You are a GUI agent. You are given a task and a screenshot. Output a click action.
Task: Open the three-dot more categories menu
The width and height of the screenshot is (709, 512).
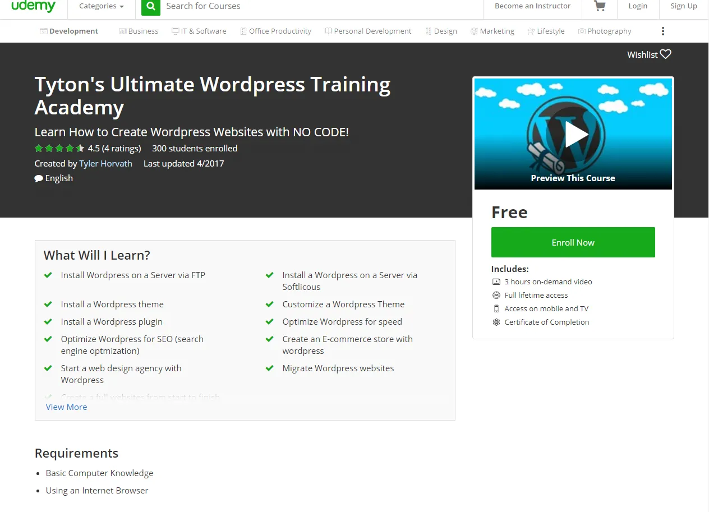[x=663, y=31]
